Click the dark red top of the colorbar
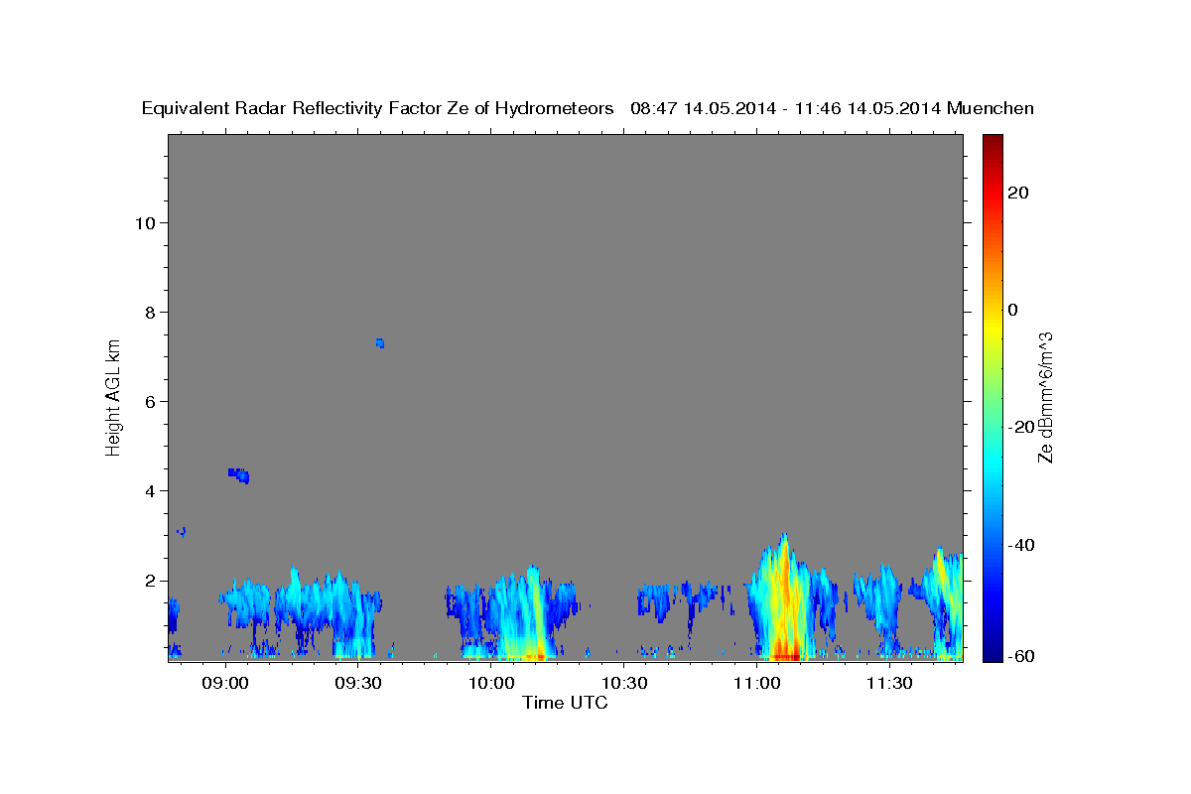 point(992,142)
